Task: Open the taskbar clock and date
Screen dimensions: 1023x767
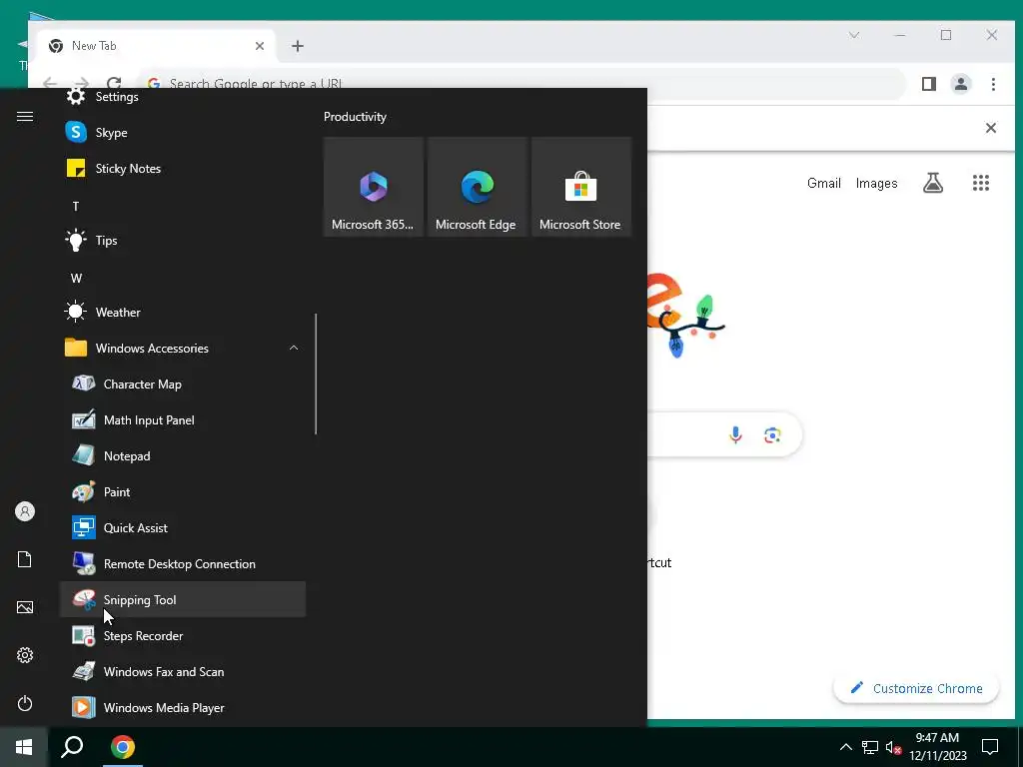Action: click(937, 747)
